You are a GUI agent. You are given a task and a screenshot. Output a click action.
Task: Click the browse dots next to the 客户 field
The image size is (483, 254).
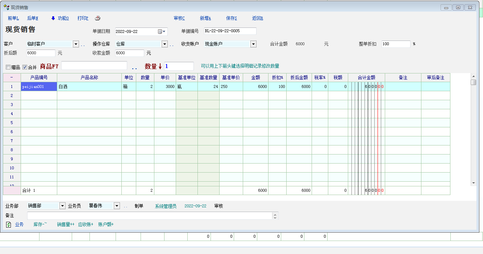(83, 45)
